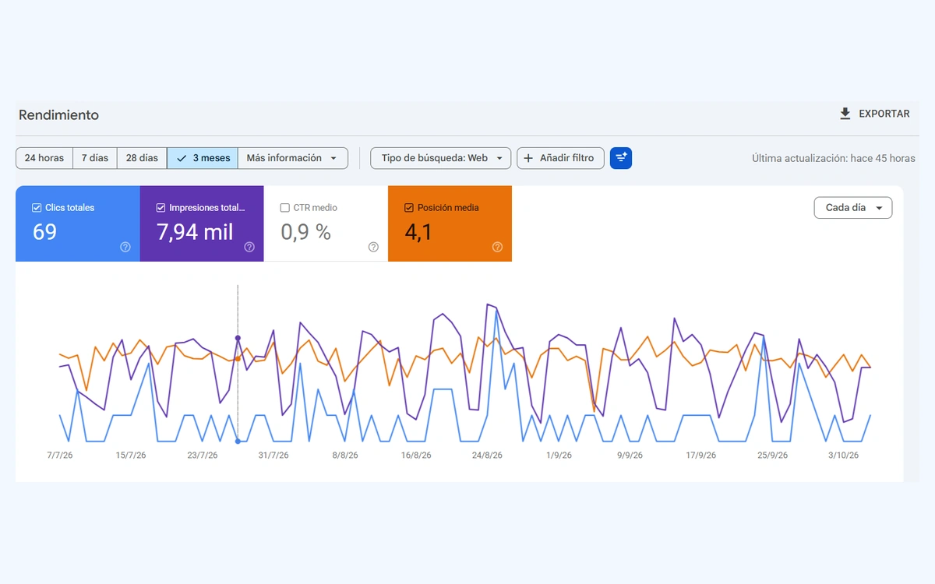The height and width of the screenshot is (584, 935).
Task: Open help icon on Posición media card
Action: point(497,247)
